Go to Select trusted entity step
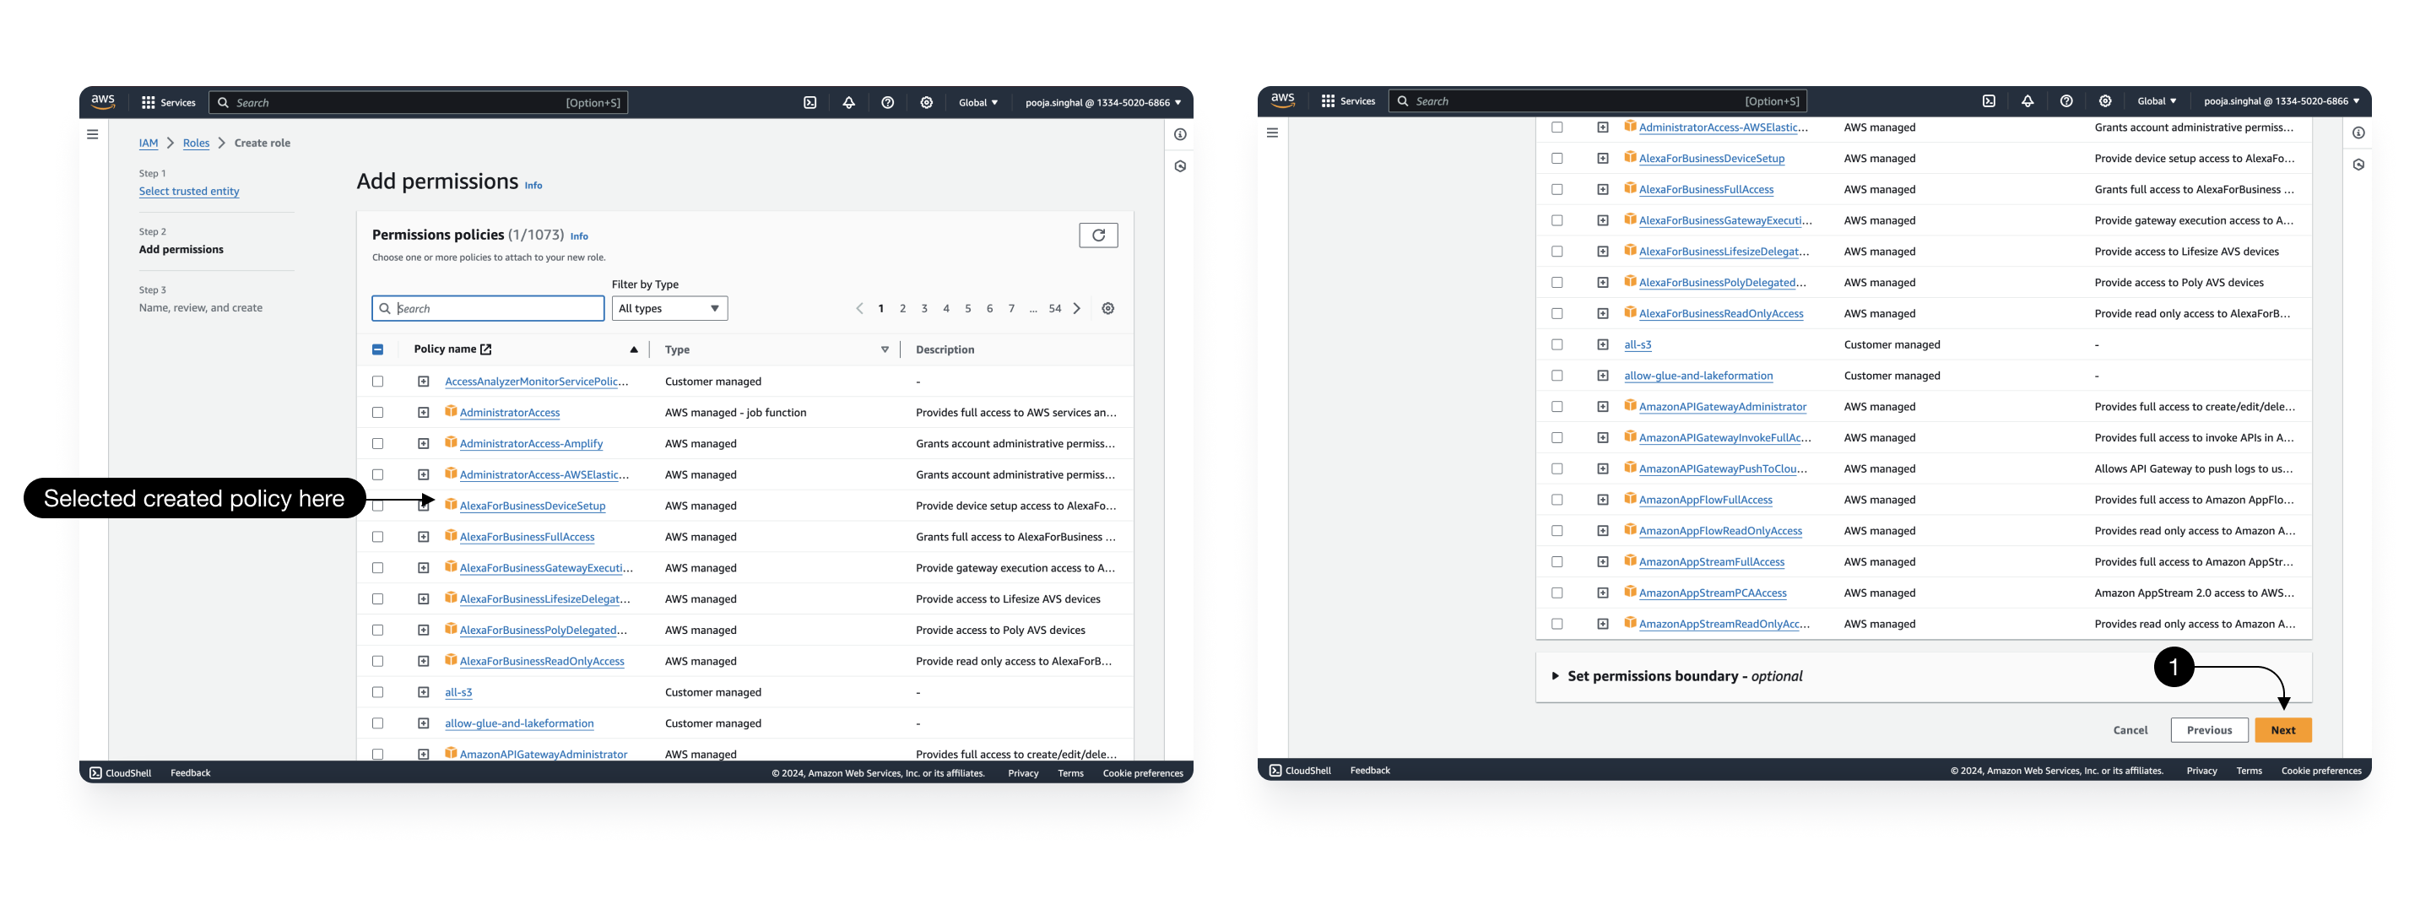Image resolution: width=2431 pixels, height=915 pixels. point(189,192)
